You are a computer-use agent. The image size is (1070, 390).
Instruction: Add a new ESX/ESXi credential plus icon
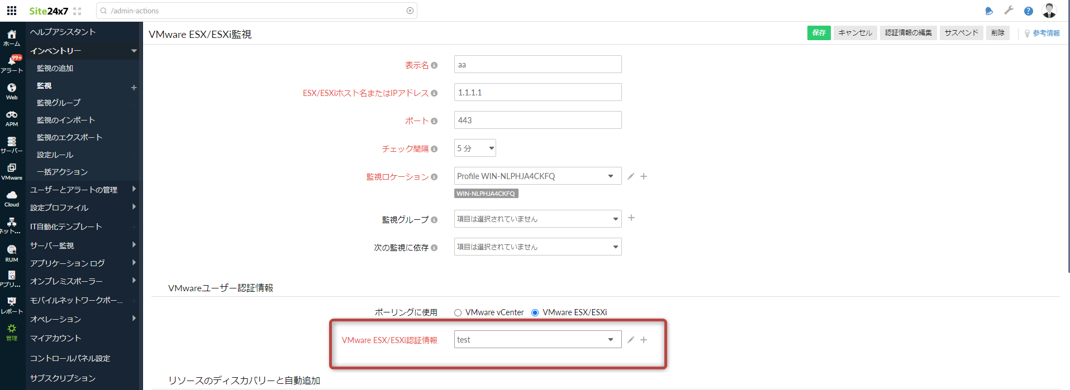pyautogui.click(x=644, y=340)
